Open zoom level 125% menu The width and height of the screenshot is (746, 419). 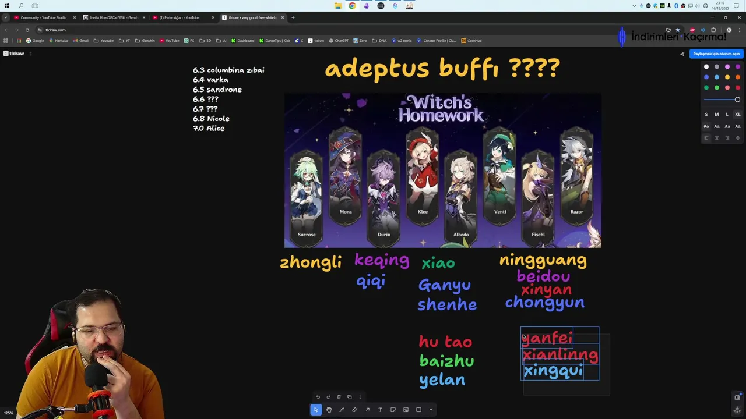coord(9,413)
